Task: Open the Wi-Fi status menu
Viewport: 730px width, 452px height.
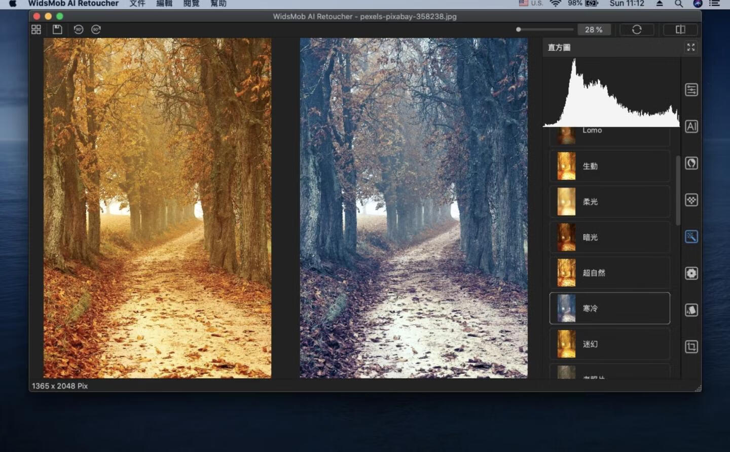Action: [x=556, y=4]
